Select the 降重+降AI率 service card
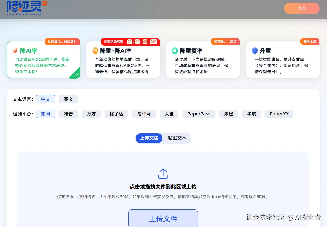Viewport: 327px width, 227px height. coord(123,60)
